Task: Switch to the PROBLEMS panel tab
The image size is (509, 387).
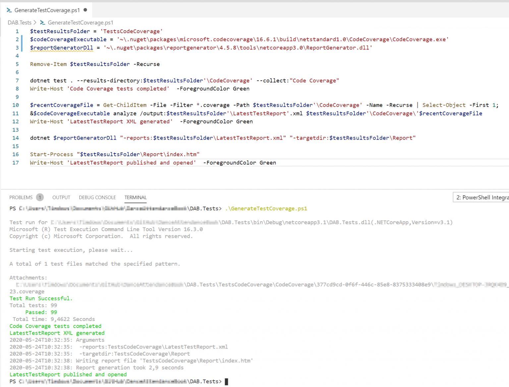Action: pos(21,197)
